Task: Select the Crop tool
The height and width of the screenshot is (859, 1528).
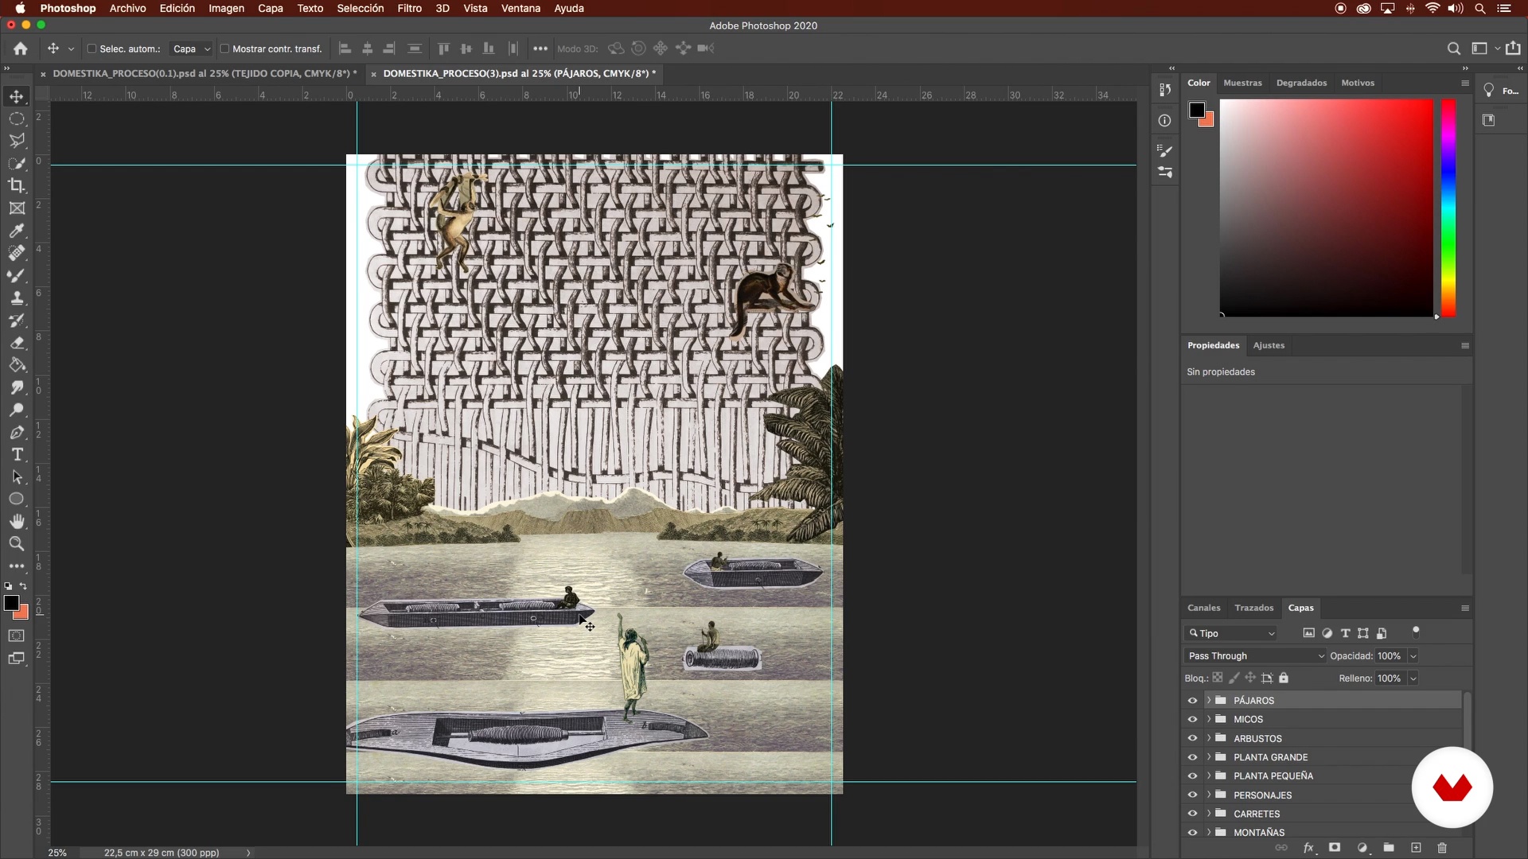Action: [17, 185]
